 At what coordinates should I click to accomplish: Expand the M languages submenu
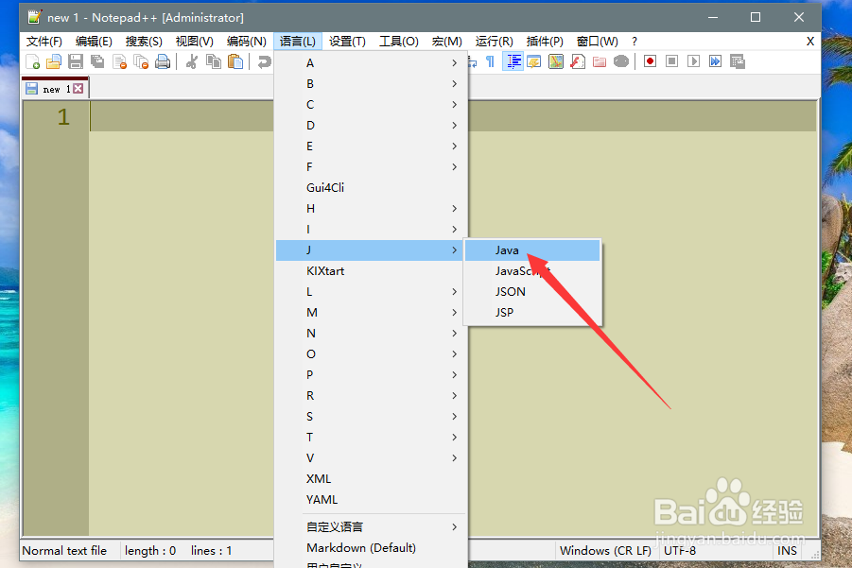[x=371, y=313]
